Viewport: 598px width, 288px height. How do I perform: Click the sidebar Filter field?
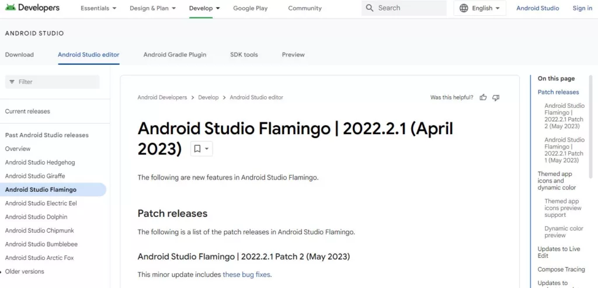click(52, 82)
